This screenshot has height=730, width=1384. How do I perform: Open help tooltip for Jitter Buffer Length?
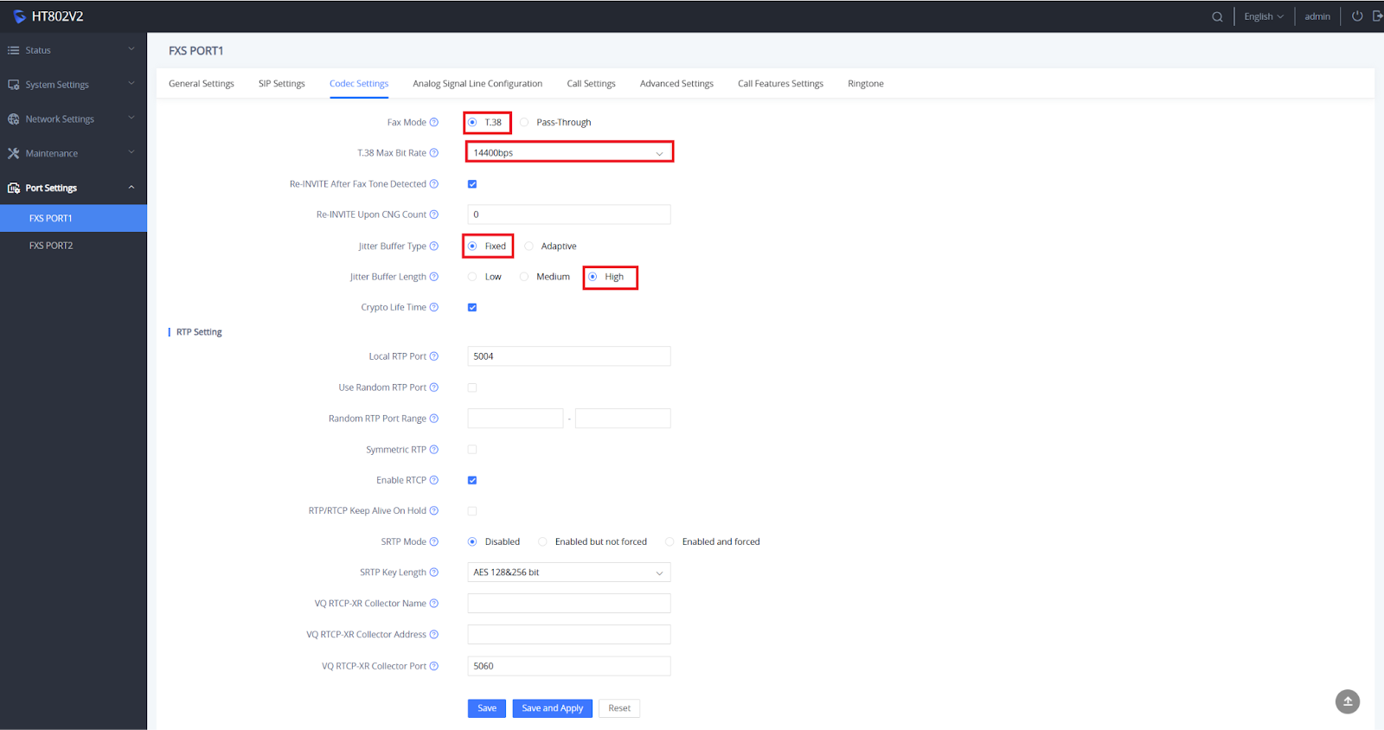click(434, 277)
